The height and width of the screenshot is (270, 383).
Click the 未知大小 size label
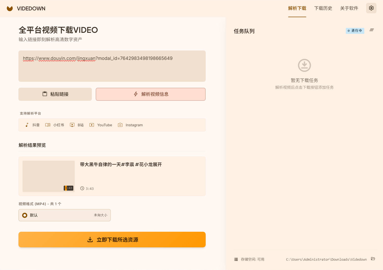tap(101, 215)
